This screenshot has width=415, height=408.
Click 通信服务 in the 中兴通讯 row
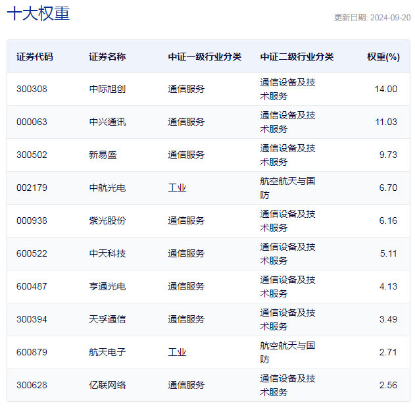186,122
